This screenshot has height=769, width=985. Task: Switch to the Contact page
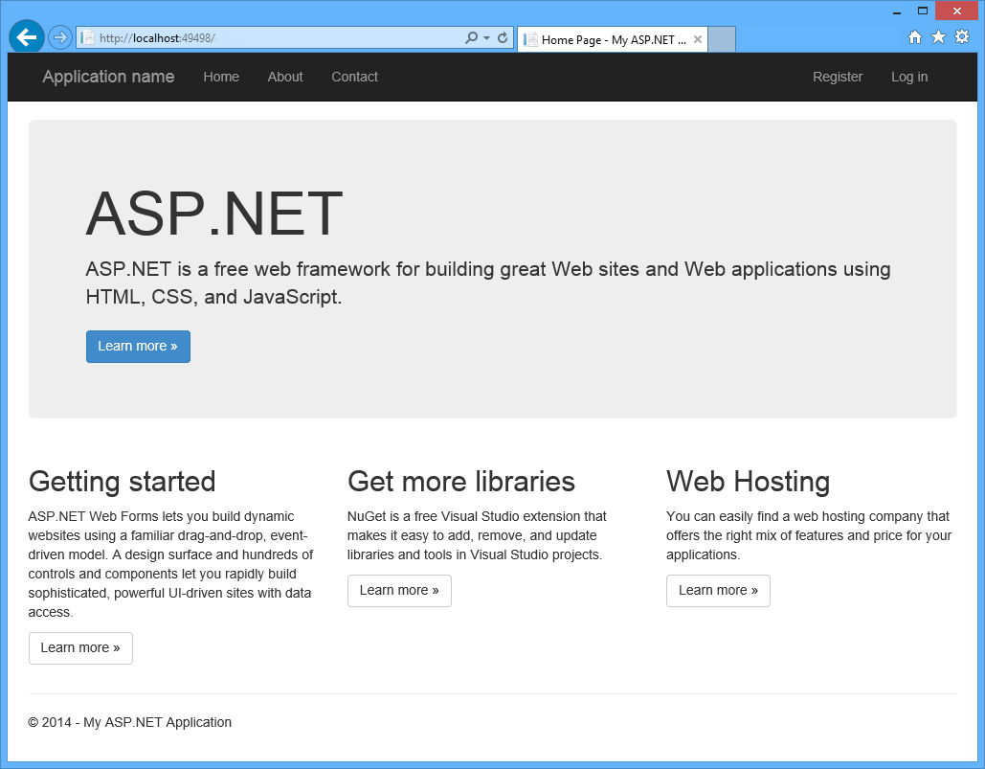354,77
